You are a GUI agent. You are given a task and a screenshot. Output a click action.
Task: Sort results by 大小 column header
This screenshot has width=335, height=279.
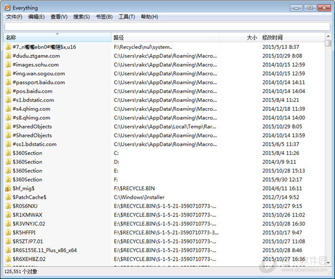coord(251,37)
